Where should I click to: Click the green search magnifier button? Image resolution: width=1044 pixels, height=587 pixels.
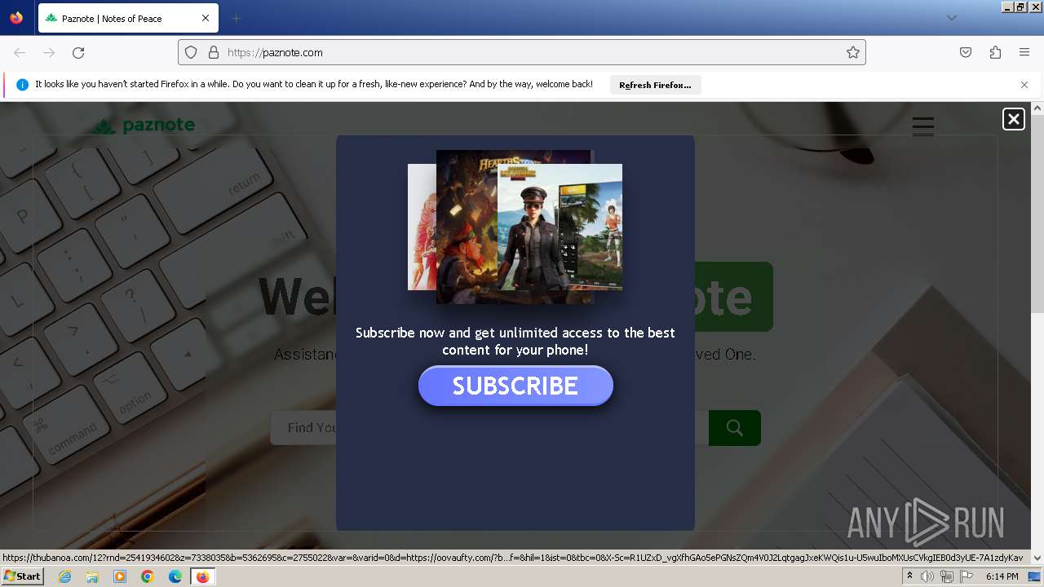tap(735, 428)
